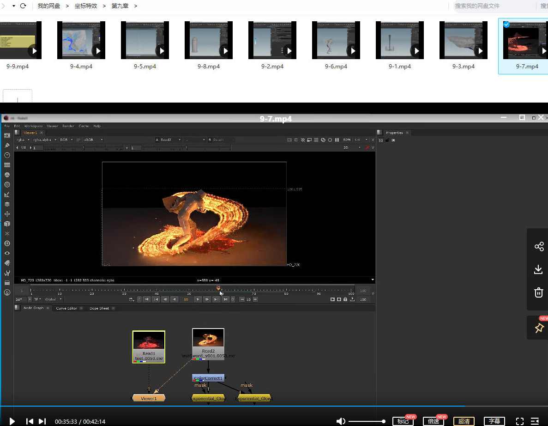This screenshot has height=426, width=548.
Task: Open the Channel nodes stacked-lines icon
Action: tap(7, 165)
